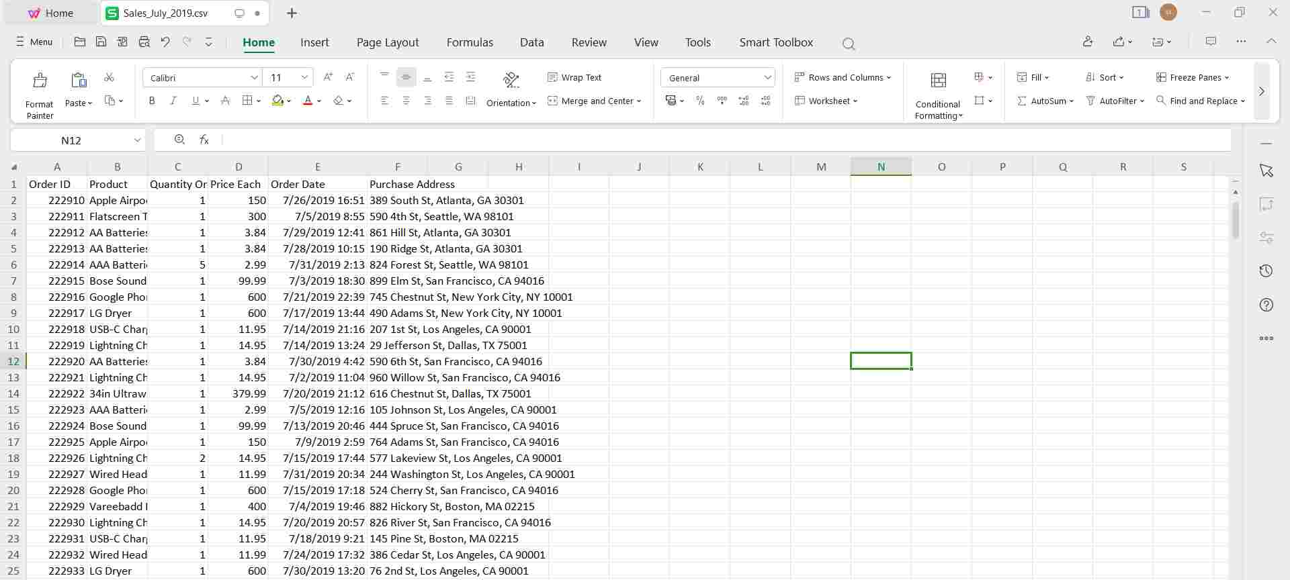This screenshot has height=580, width=1290.
Task: Increase indent icon
Action: point(470,77)
